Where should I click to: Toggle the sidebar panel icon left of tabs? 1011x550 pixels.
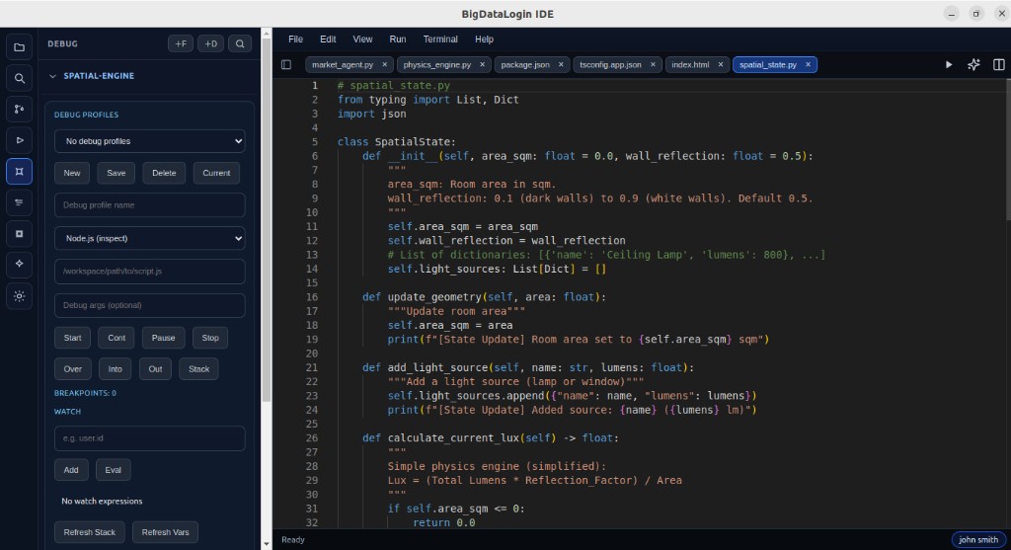[x=286, y=64]
